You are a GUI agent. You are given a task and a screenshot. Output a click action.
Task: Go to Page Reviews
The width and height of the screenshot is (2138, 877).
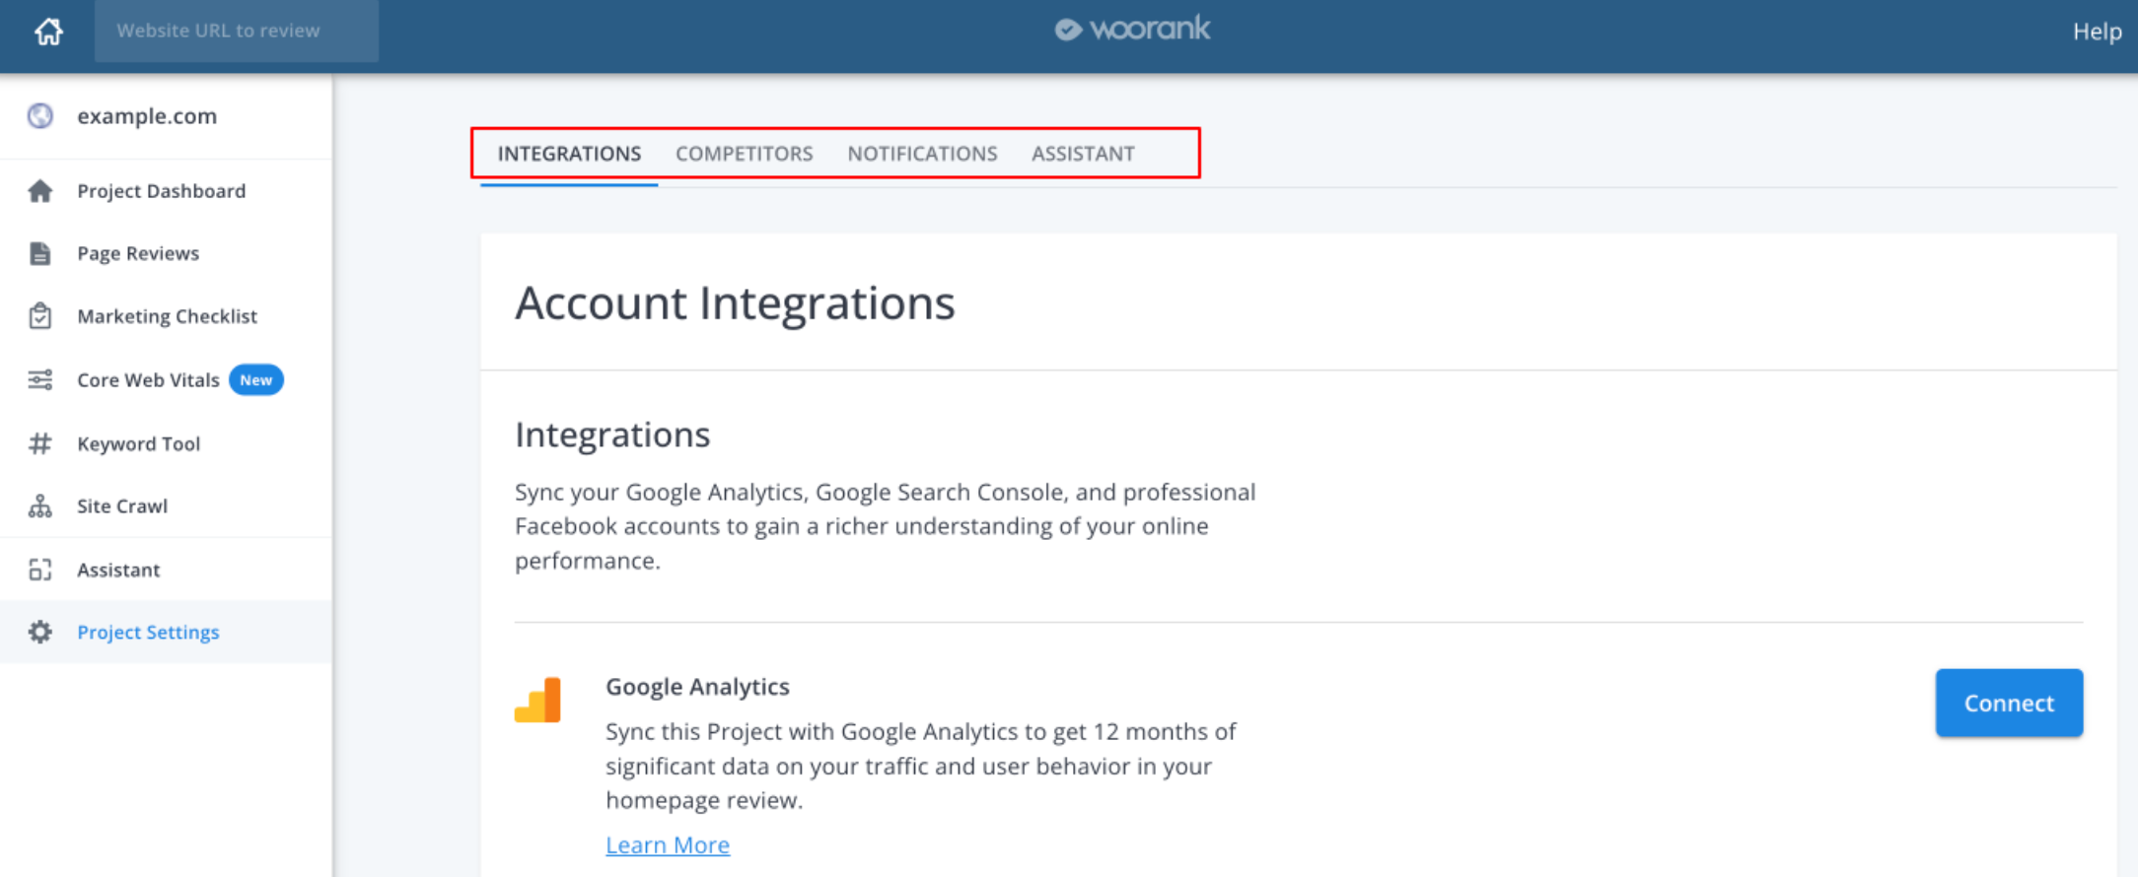pos(138,253)
